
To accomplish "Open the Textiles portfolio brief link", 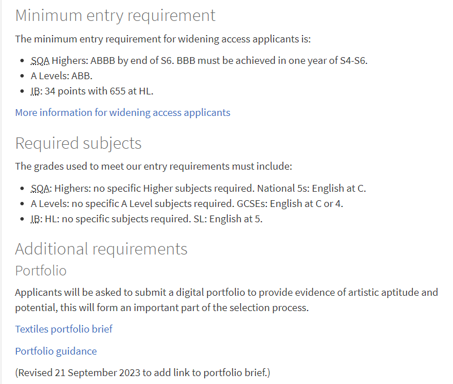I will tap(63, 329).
